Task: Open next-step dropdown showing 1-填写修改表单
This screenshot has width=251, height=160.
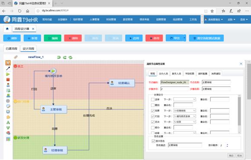Action: coord(185,116)
